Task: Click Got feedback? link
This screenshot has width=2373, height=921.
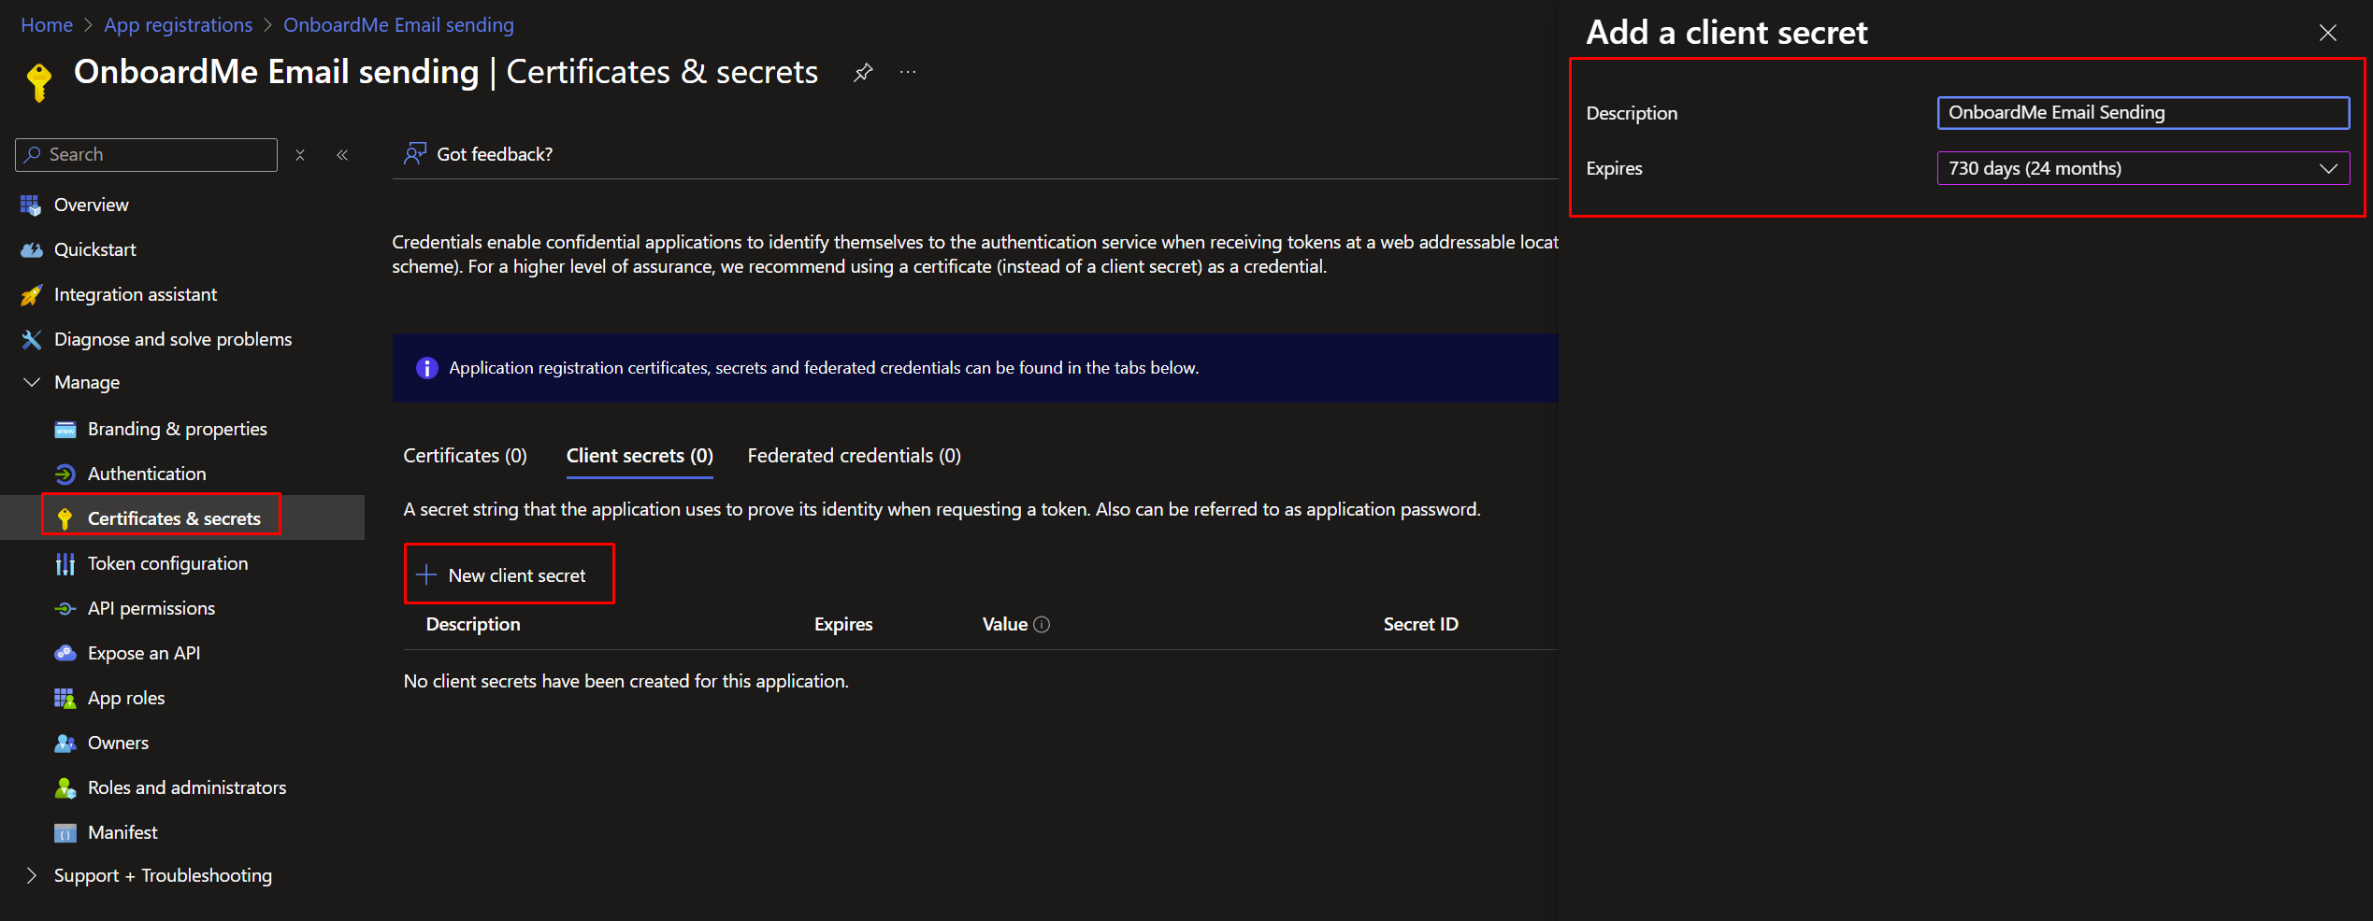Action: pyautogui.click(x=494, y=154)
